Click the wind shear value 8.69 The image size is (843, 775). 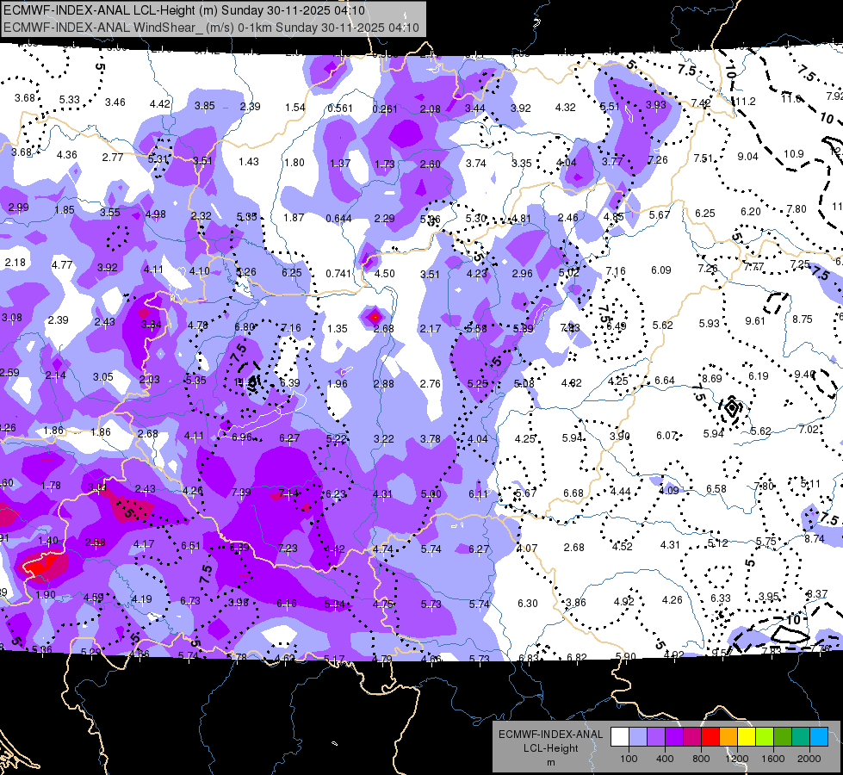[712, 379]
